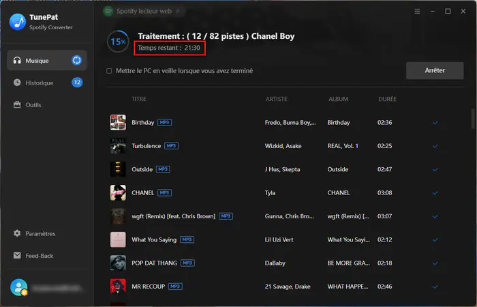Screen dimensions: 477x307
Task: Open the hamburger menu icon in title bar
Action: (x=417, y=12)
